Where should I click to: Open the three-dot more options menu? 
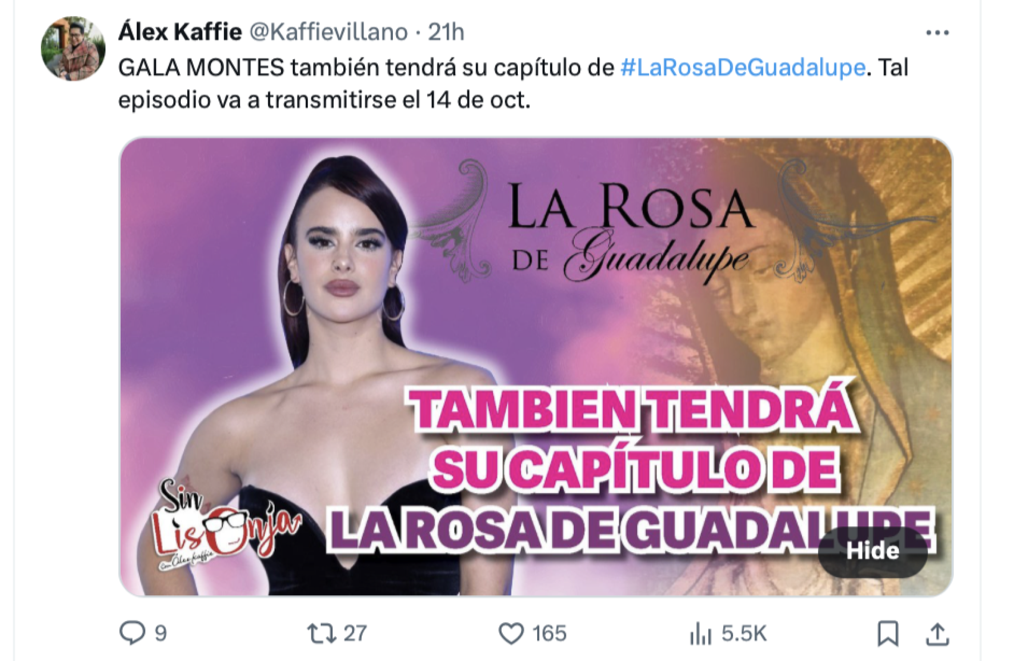point(937,33)
